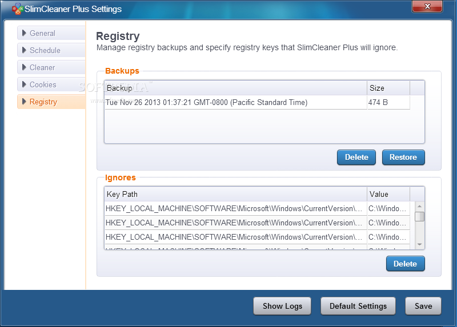Screen dimensions: 457x327
Task: Click the 474 B size cell
Action: pos(388,103)
